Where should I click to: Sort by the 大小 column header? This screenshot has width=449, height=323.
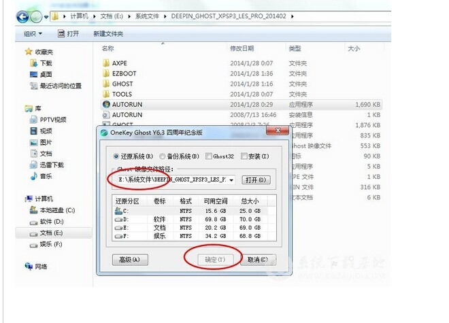coord(354,48)
